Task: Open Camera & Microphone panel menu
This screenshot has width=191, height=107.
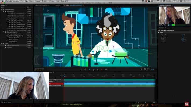Action: [172, 5]
